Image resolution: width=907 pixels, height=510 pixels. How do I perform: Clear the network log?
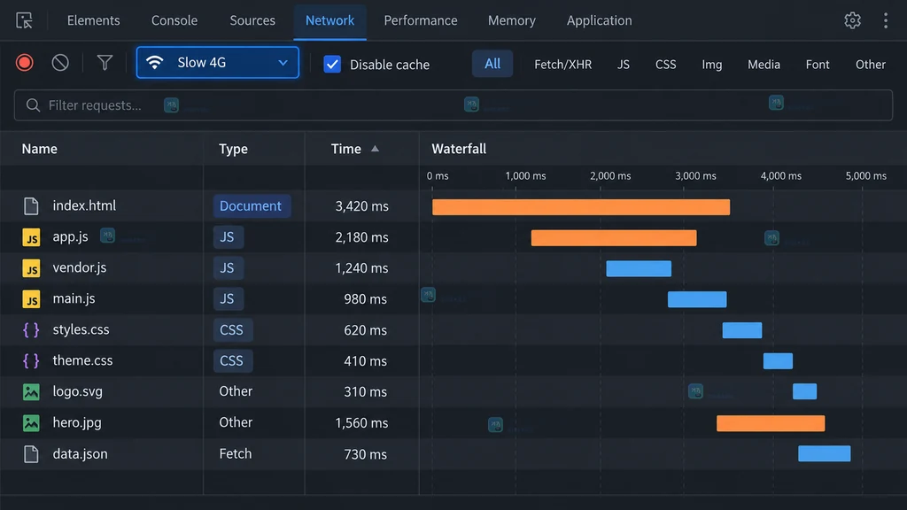pos(60,63)
